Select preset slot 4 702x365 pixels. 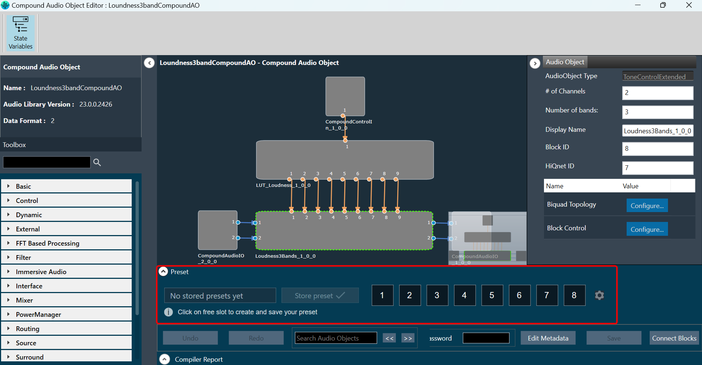[x=465, y=295]
